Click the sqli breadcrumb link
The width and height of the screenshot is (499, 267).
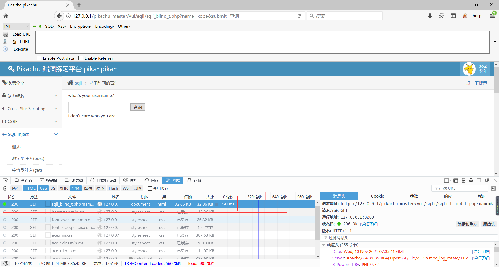tap(78, 83)
